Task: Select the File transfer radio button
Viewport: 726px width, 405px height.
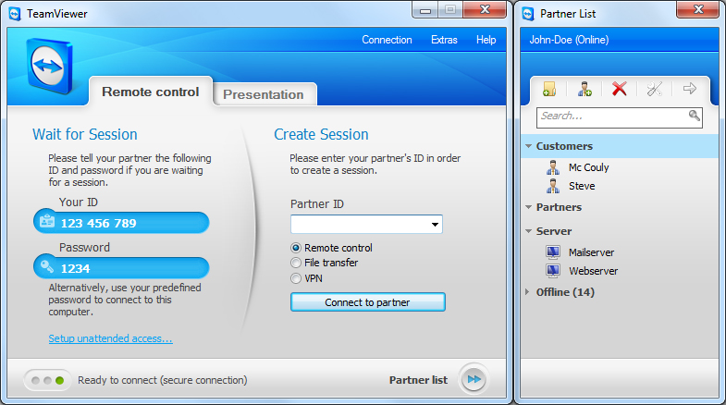Action: [x=295, y=263]
